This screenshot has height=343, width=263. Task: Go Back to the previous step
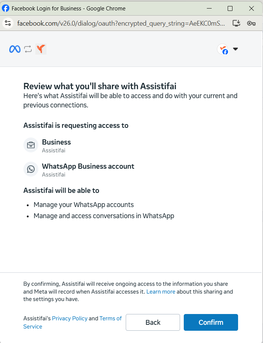click(x=153, y=322)
